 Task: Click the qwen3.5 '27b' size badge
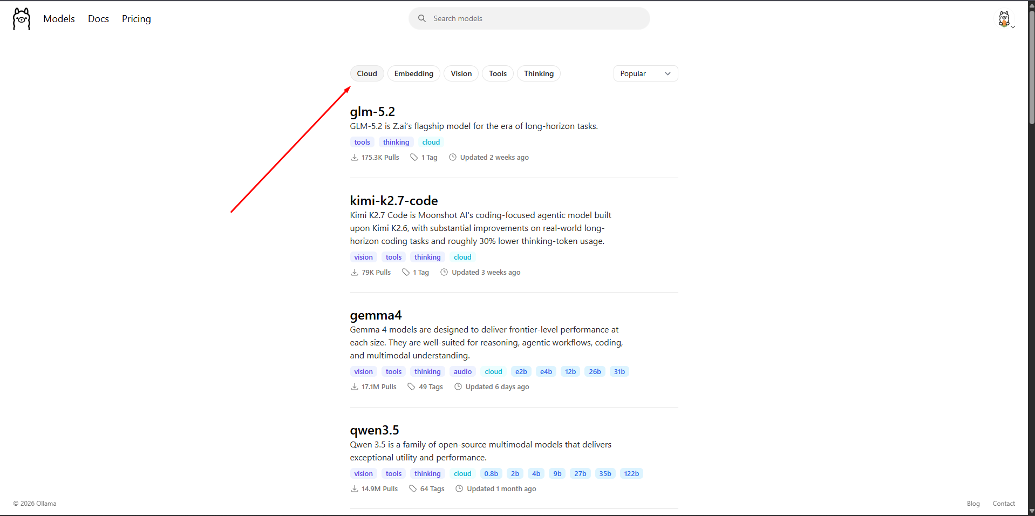click(x=580, y=474)
